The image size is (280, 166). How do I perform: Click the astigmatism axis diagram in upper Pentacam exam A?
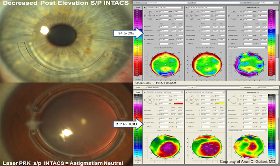150,16
